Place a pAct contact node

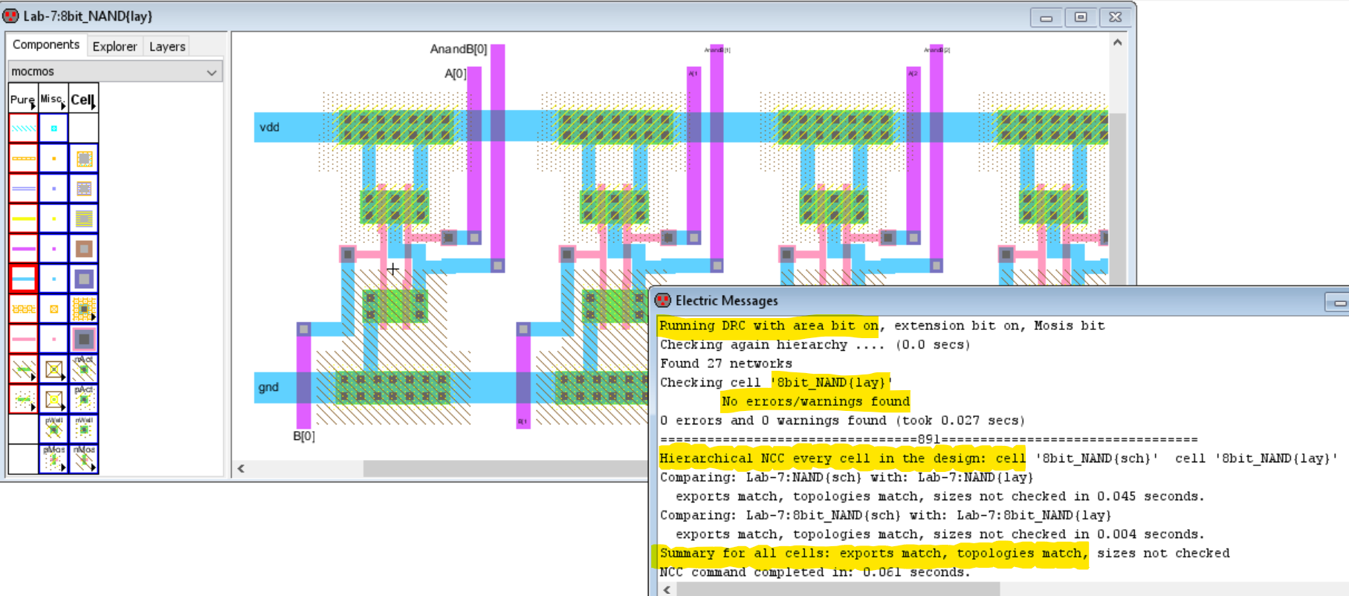click(84, 399)
